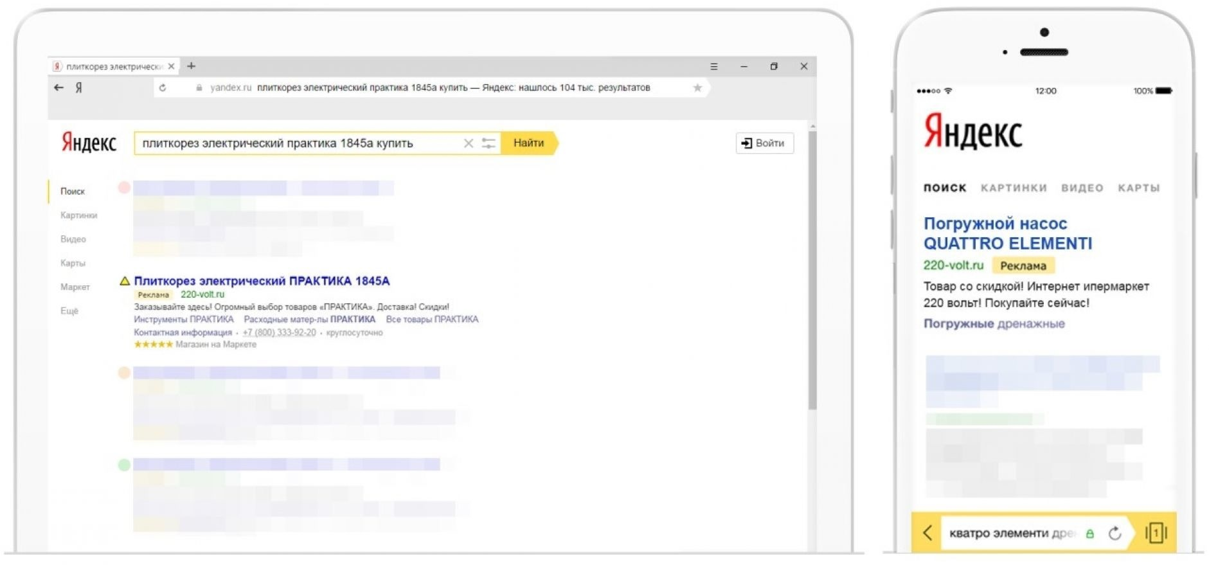Tap 220-volt.ru link in mobile ad

(x=953, y=265)
